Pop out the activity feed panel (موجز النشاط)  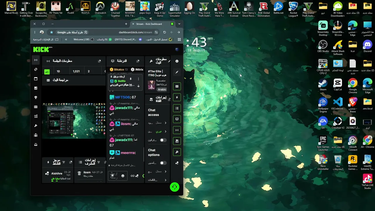pos(71,162)
